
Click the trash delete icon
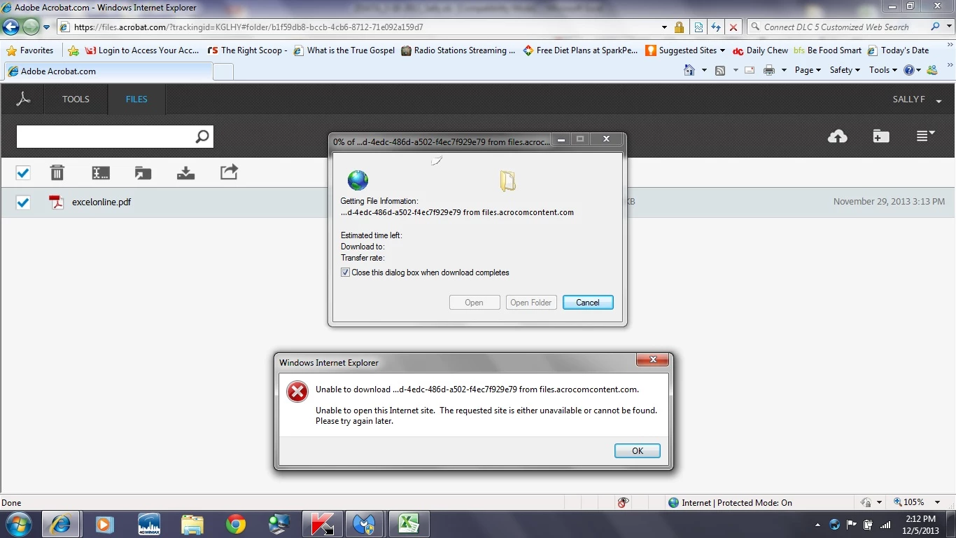[x=57, y=172]
